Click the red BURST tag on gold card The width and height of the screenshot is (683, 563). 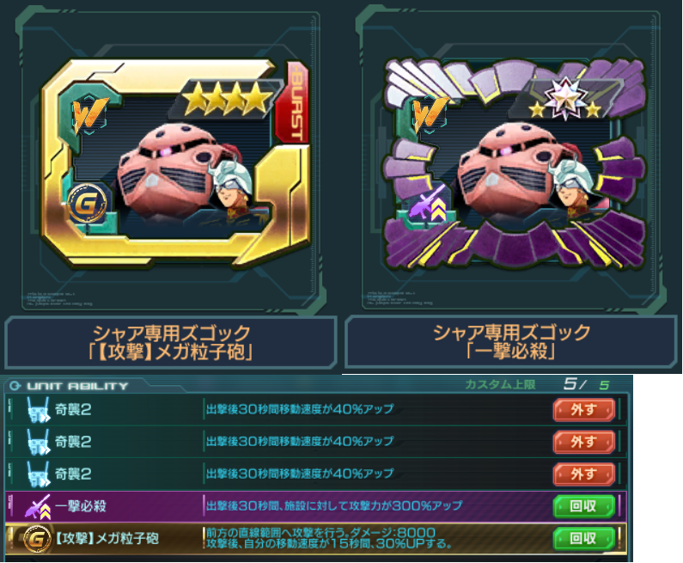coord(295,103)
